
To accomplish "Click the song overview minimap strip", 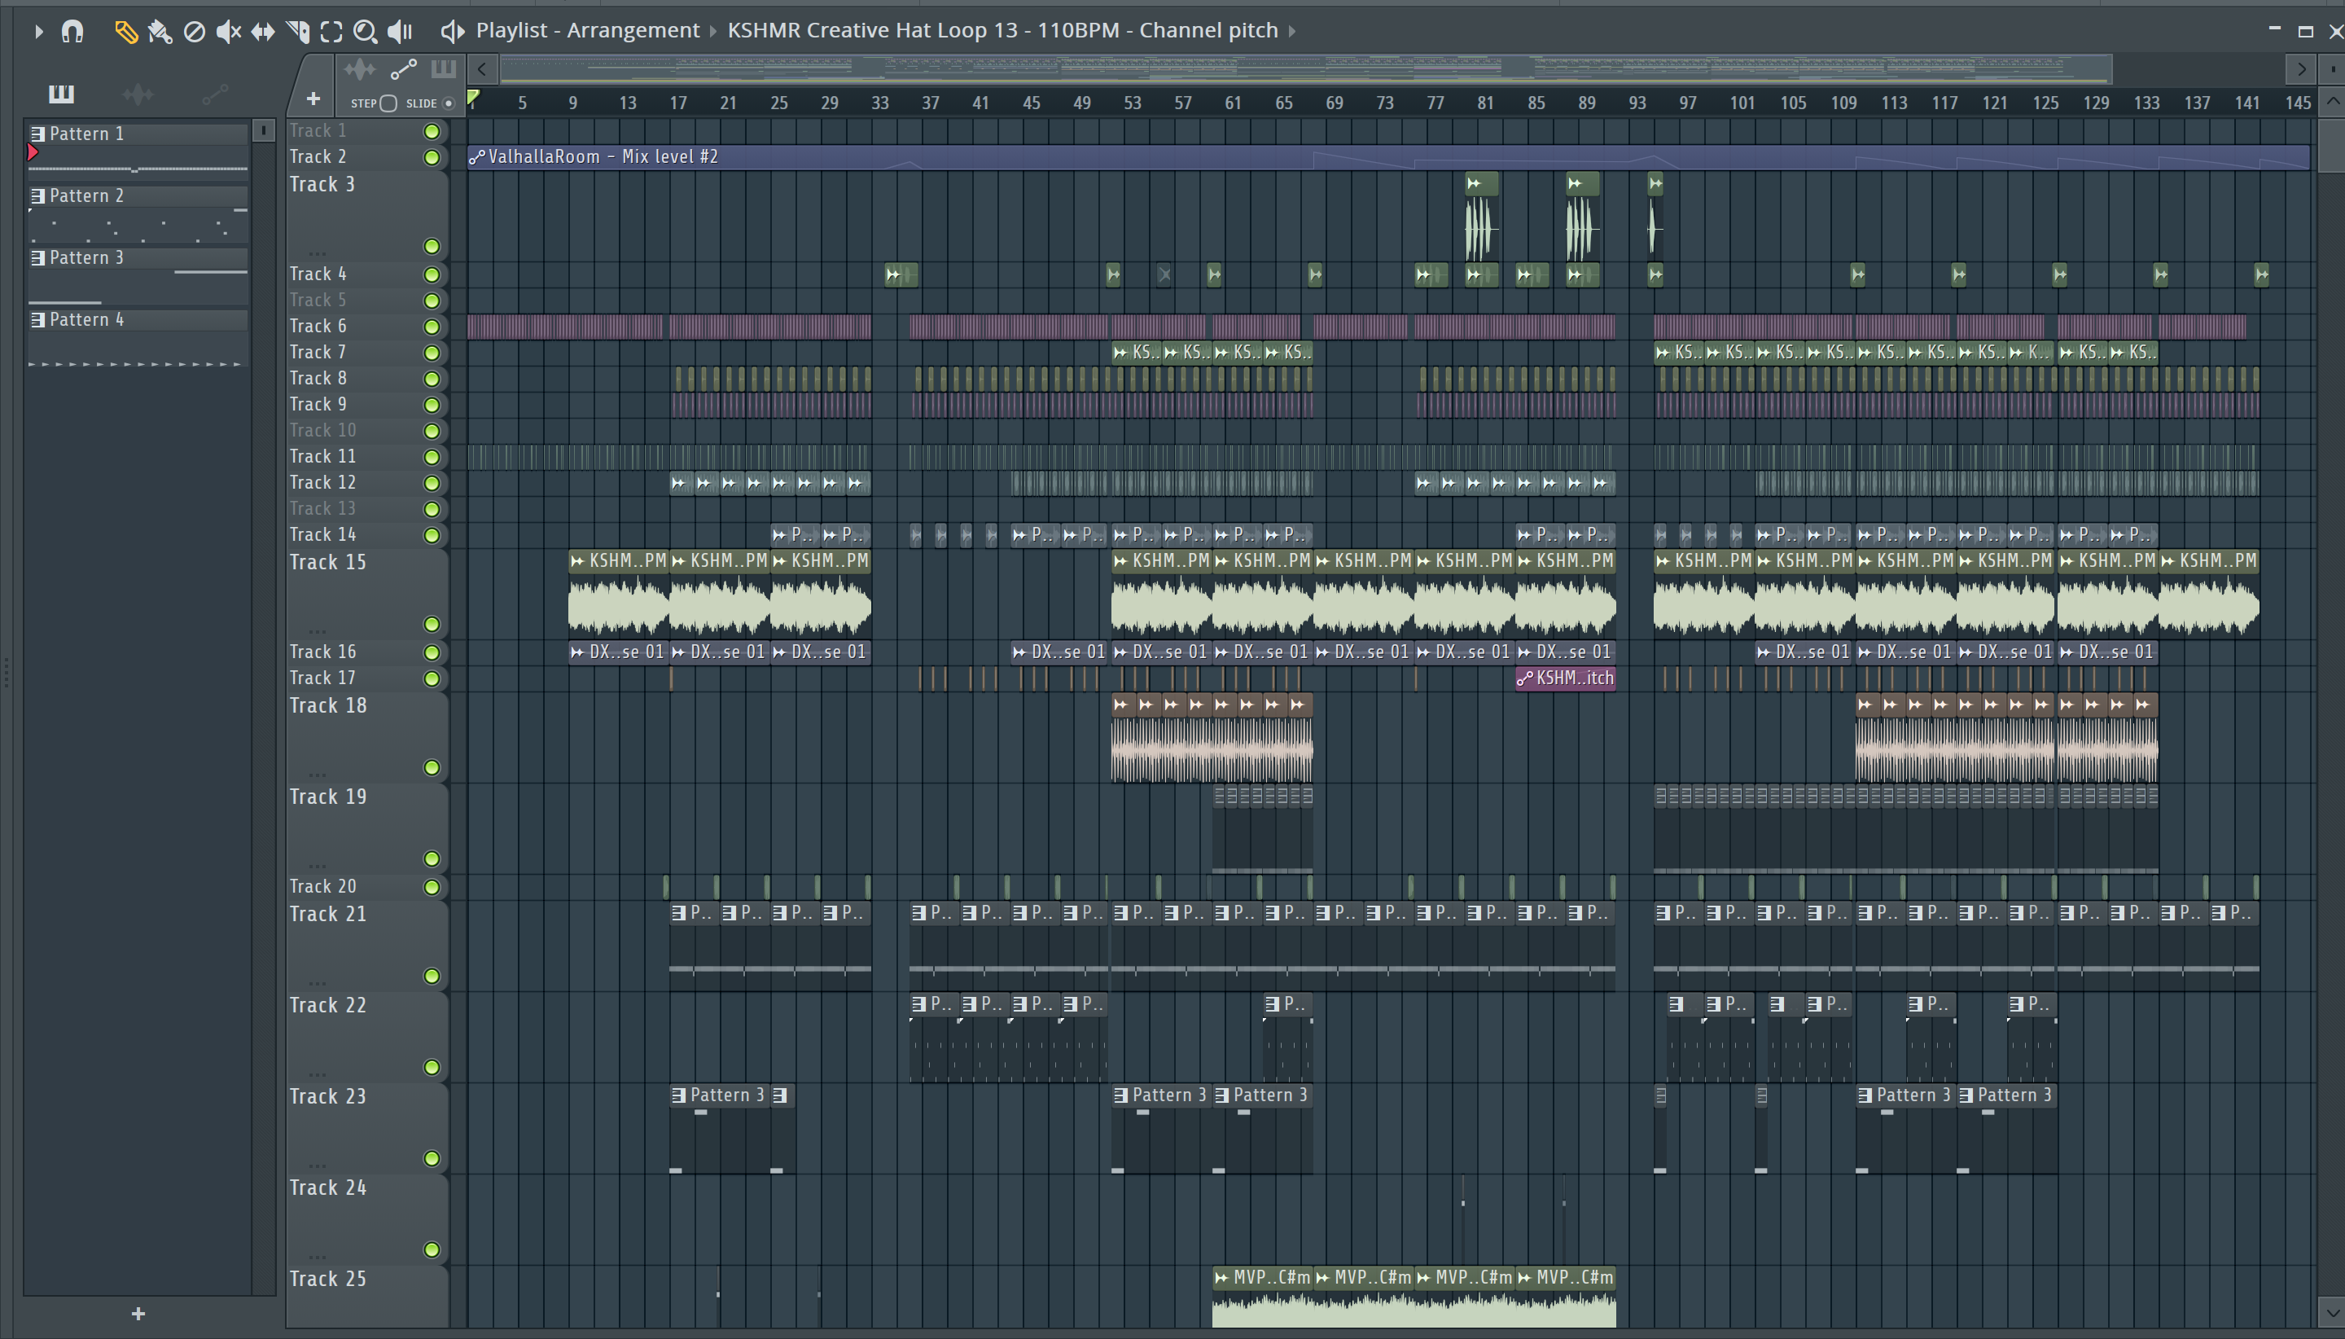I will [x=1305, y=68].
